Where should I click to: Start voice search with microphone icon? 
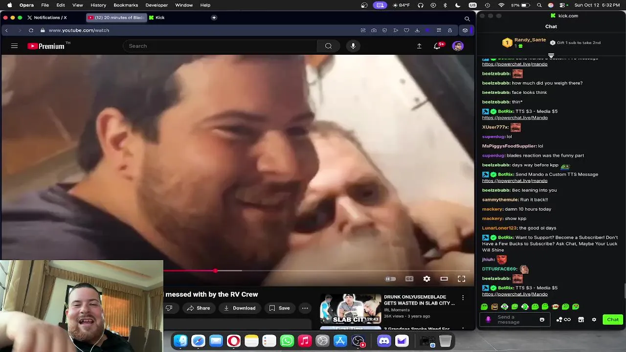click(353, 46)
